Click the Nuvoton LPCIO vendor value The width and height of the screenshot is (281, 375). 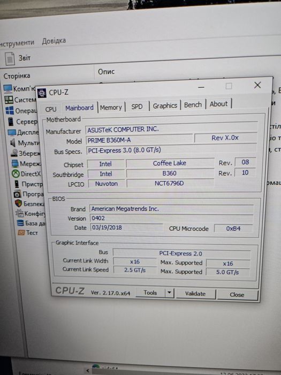107,184
